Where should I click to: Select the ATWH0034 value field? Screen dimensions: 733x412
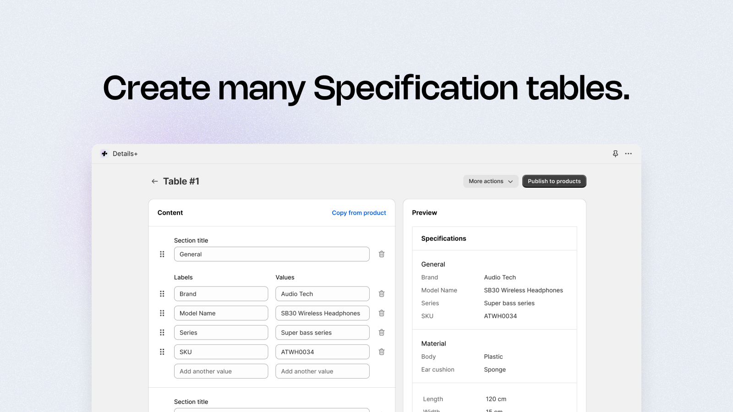322,352
